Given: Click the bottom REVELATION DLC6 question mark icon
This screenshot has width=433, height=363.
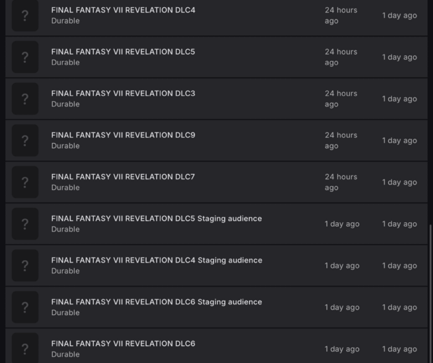Looking at the screenshot, I should [x=25, y=349].
